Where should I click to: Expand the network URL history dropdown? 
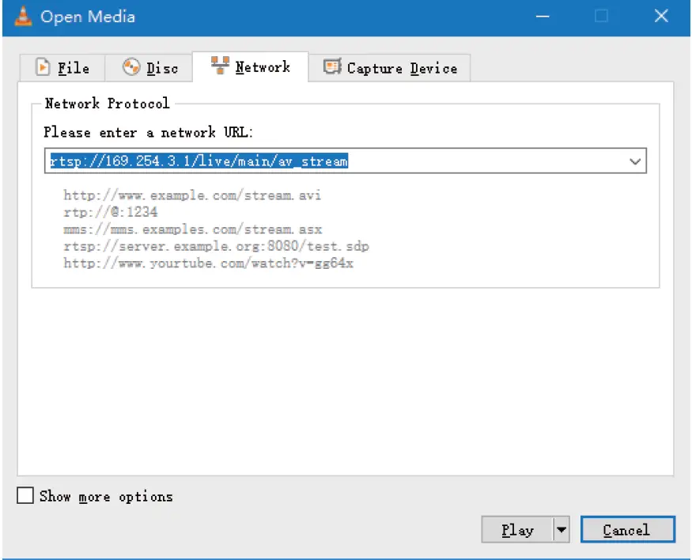click(634, 161)
